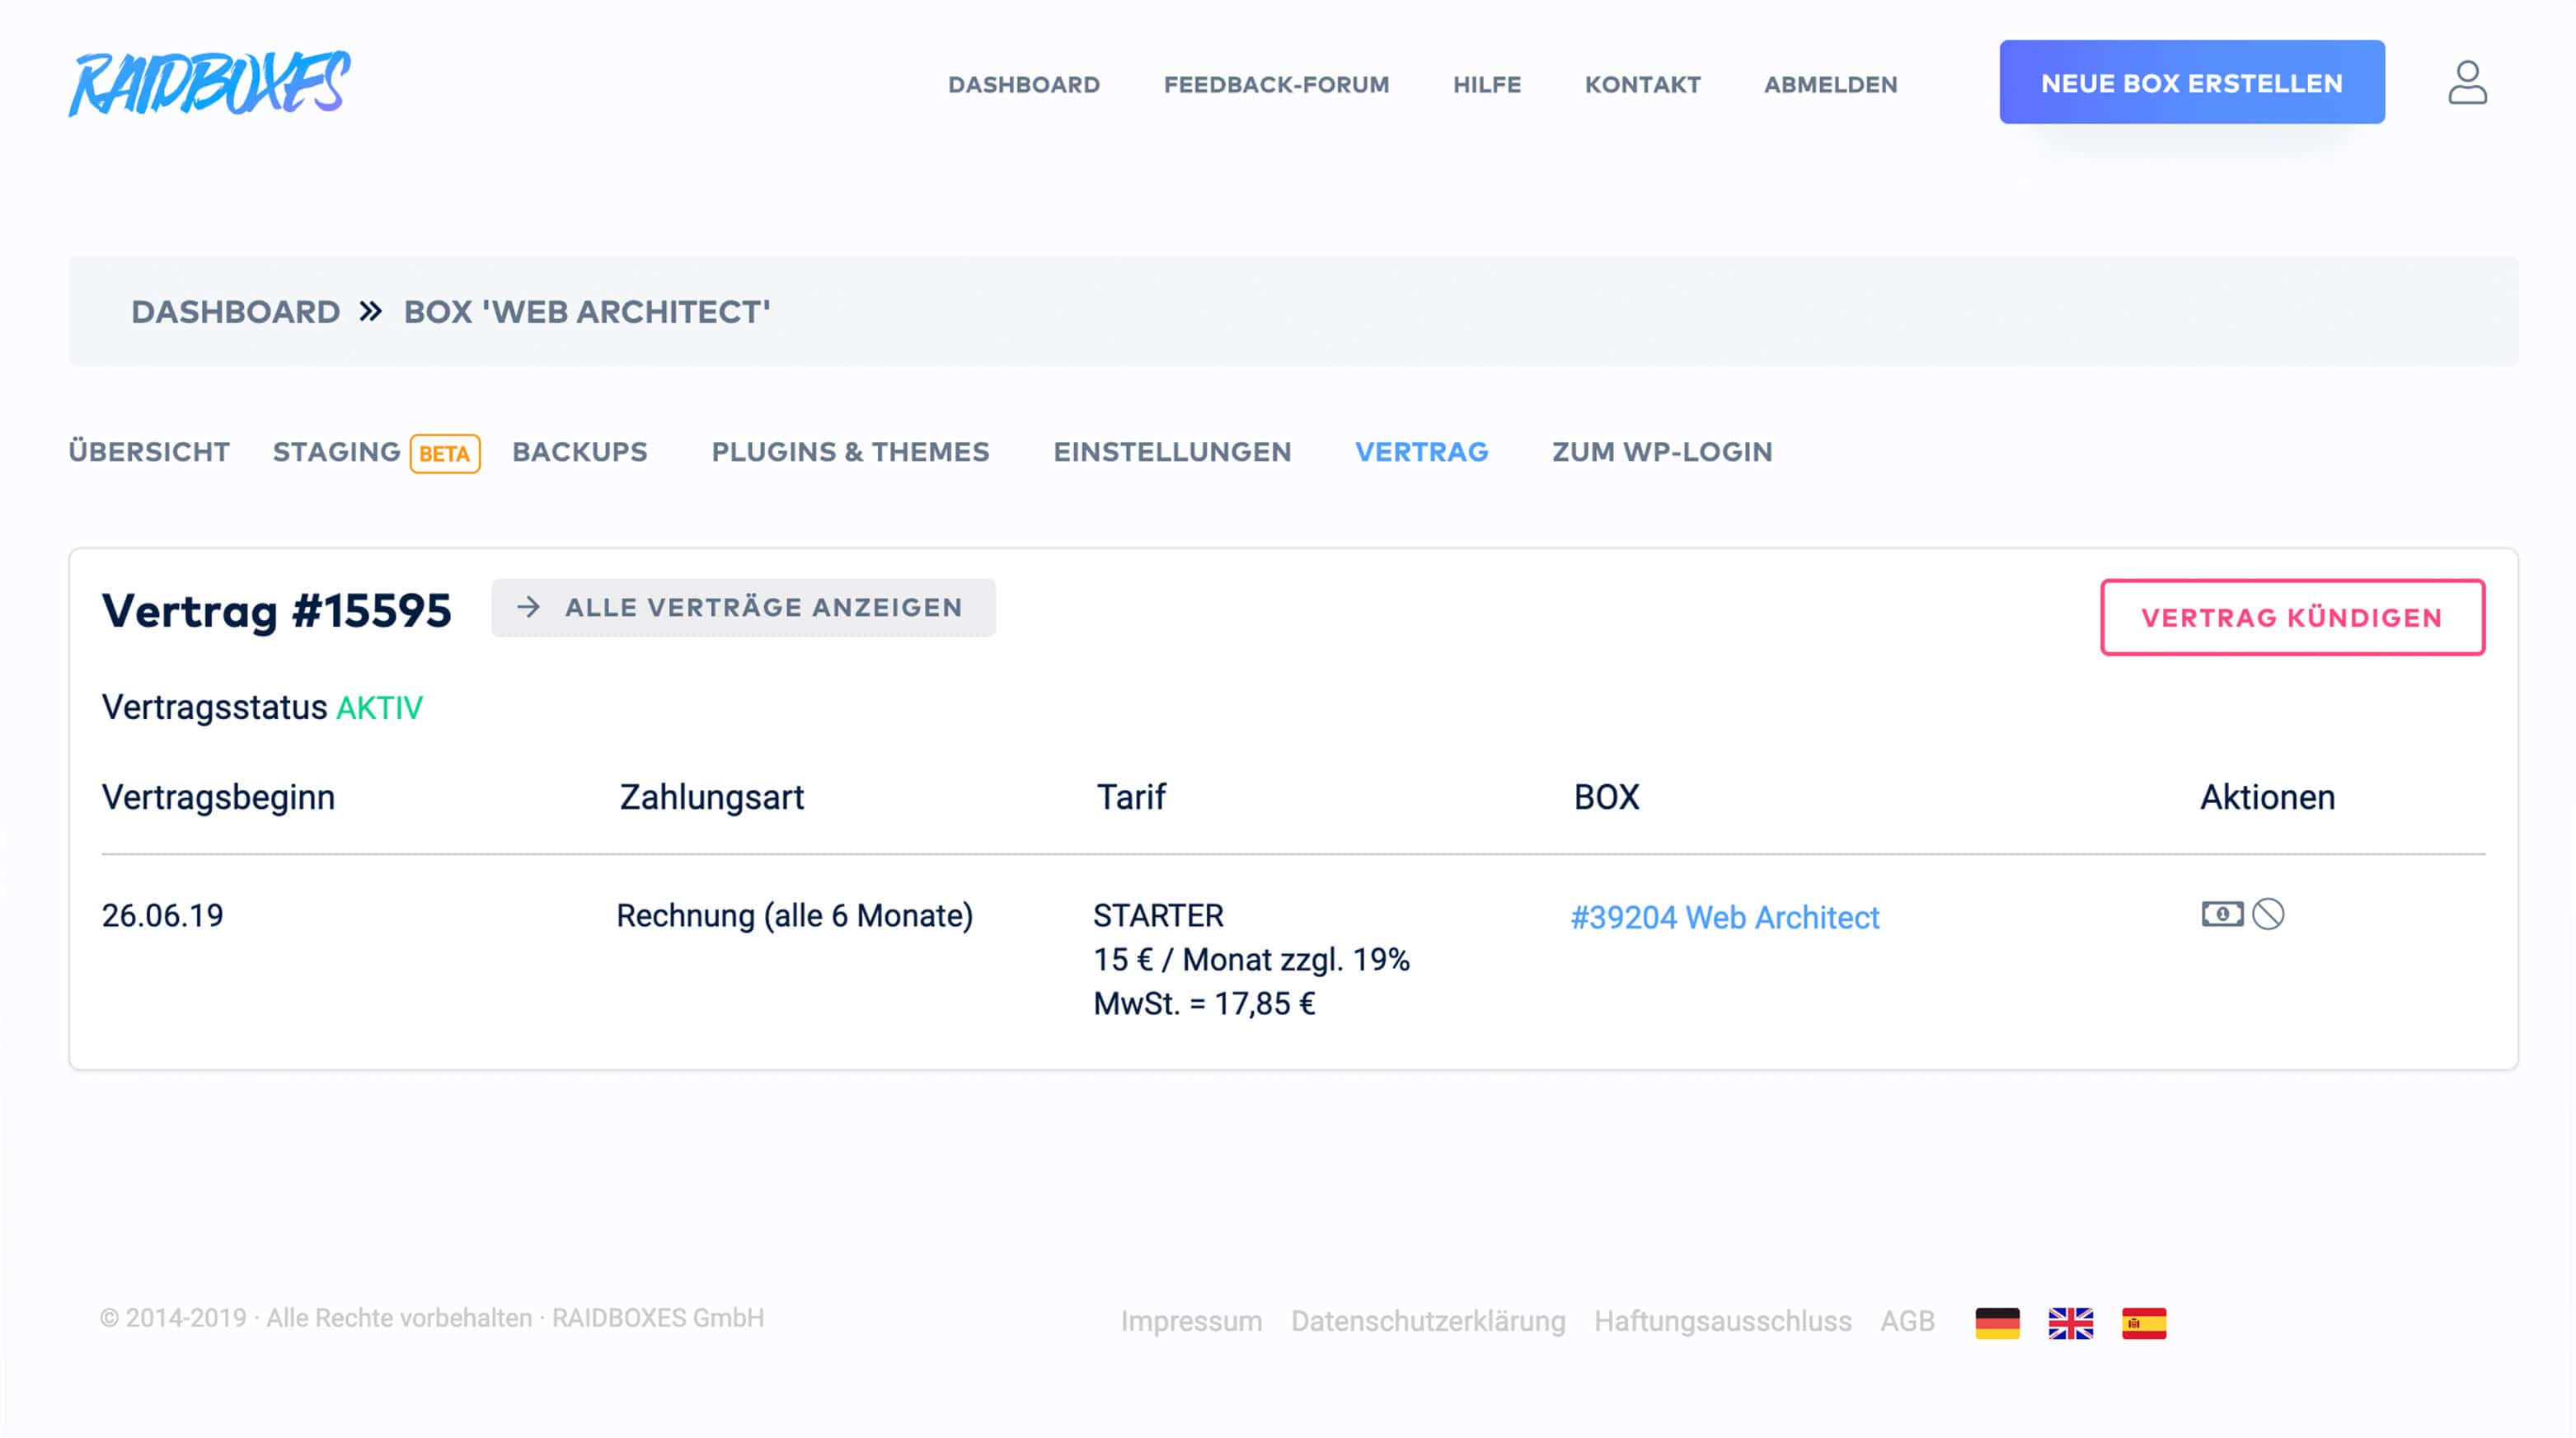The image size is (2576, 1438).
Task: Open Feedback-Forum in top navigation
Action: click(x=1276, y=85)
